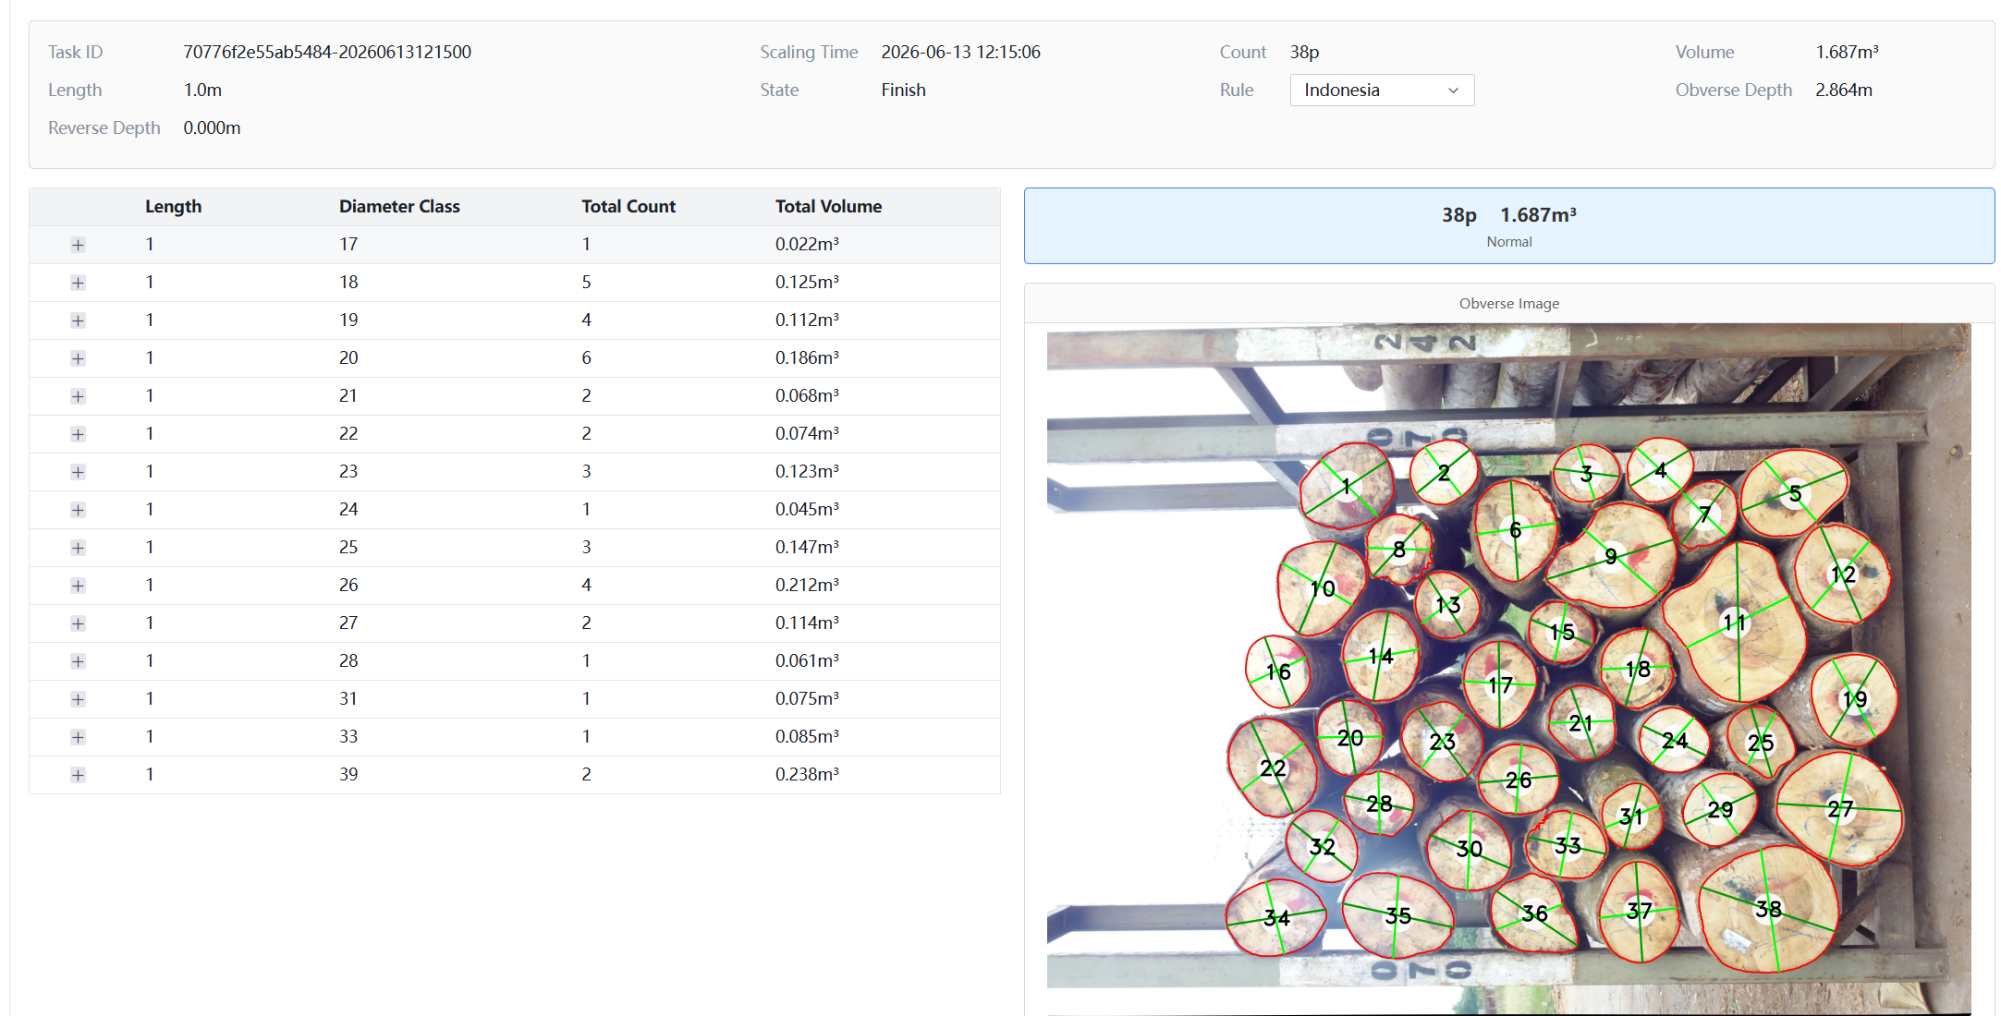Click total volume 0.085m³ cell

[x=807, y=736]
